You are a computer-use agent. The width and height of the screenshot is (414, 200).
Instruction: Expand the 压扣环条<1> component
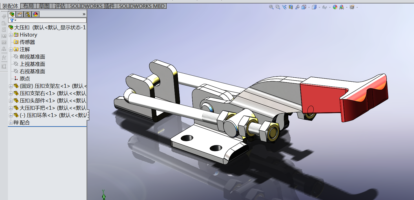pos(11,115)
